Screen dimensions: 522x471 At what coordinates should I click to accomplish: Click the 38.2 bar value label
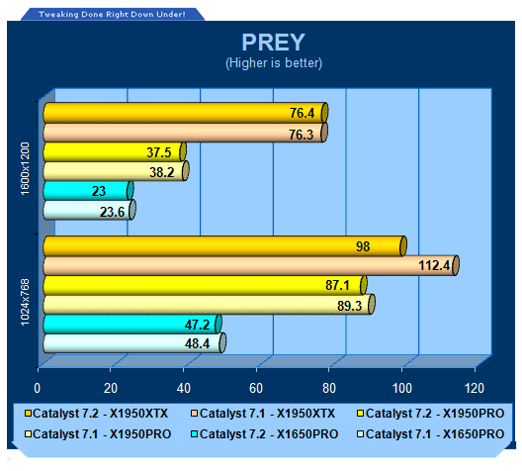[162, 172]
